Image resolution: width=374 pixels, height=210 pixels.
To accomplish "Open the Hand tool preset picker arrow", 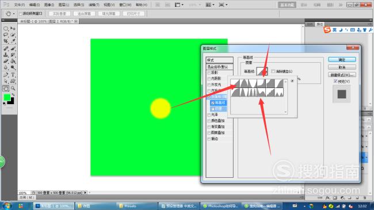I will point(14,14).
